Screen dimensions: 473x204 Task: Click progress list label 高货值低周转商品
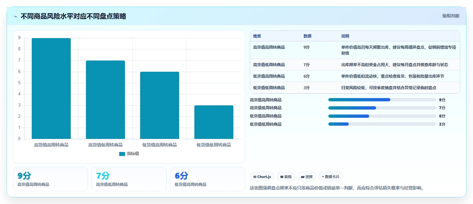pos(266,108)
